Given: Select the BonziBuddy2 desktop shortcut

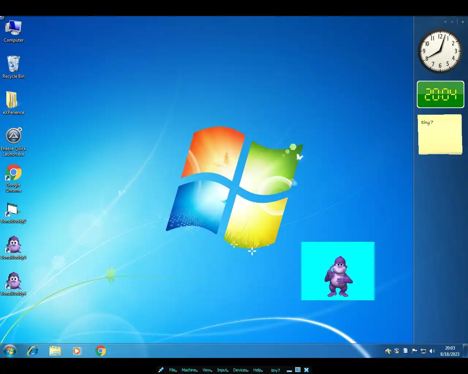Looking at the screenshot, I should coord(14,213).
